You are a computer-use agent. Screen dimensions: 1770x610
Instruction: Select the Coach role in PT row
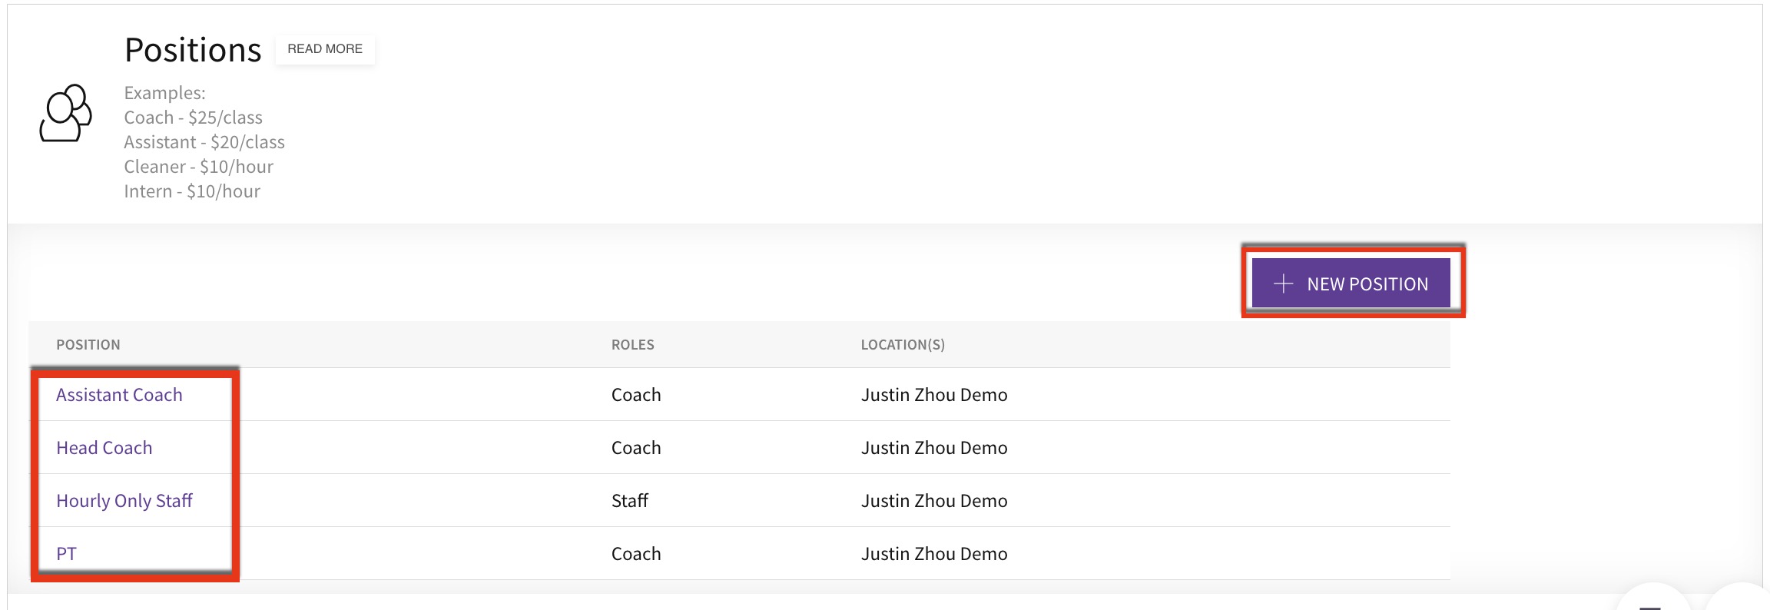pos(636,554)
